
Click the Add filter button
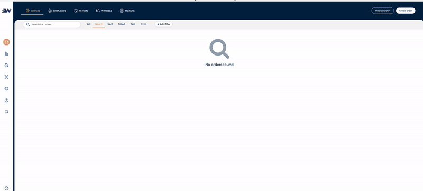pos(164,24)
